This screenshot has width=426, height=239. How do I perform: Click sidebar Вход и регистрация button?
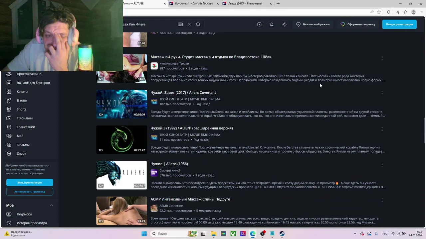[30, 183]
